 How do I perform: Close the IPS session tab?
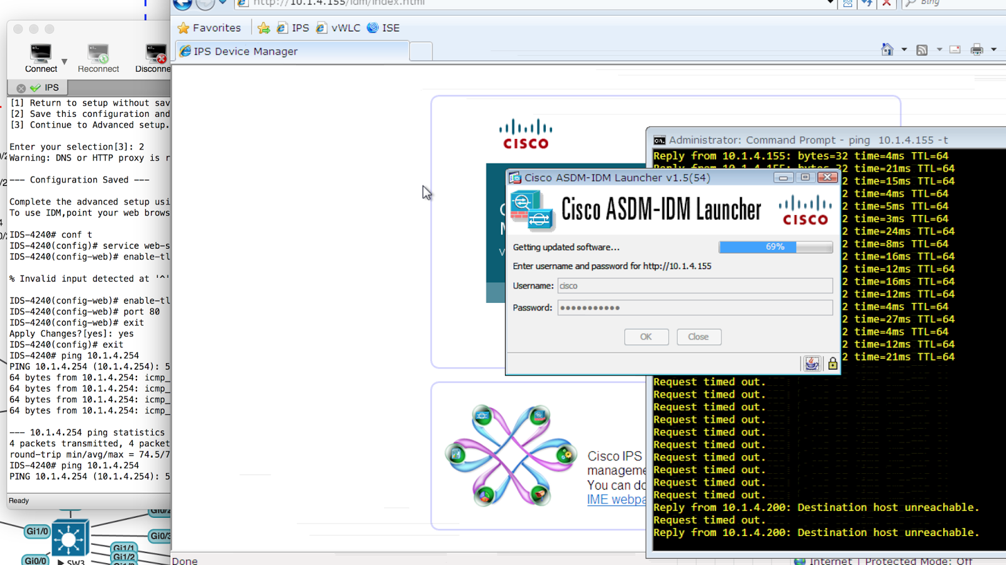[21, 88]
